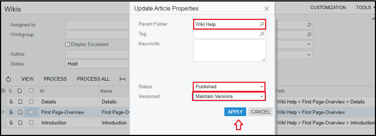Screen dimensions: 376x136
Task: Open Tag field lookup magnifier
Action: [262, 34]
